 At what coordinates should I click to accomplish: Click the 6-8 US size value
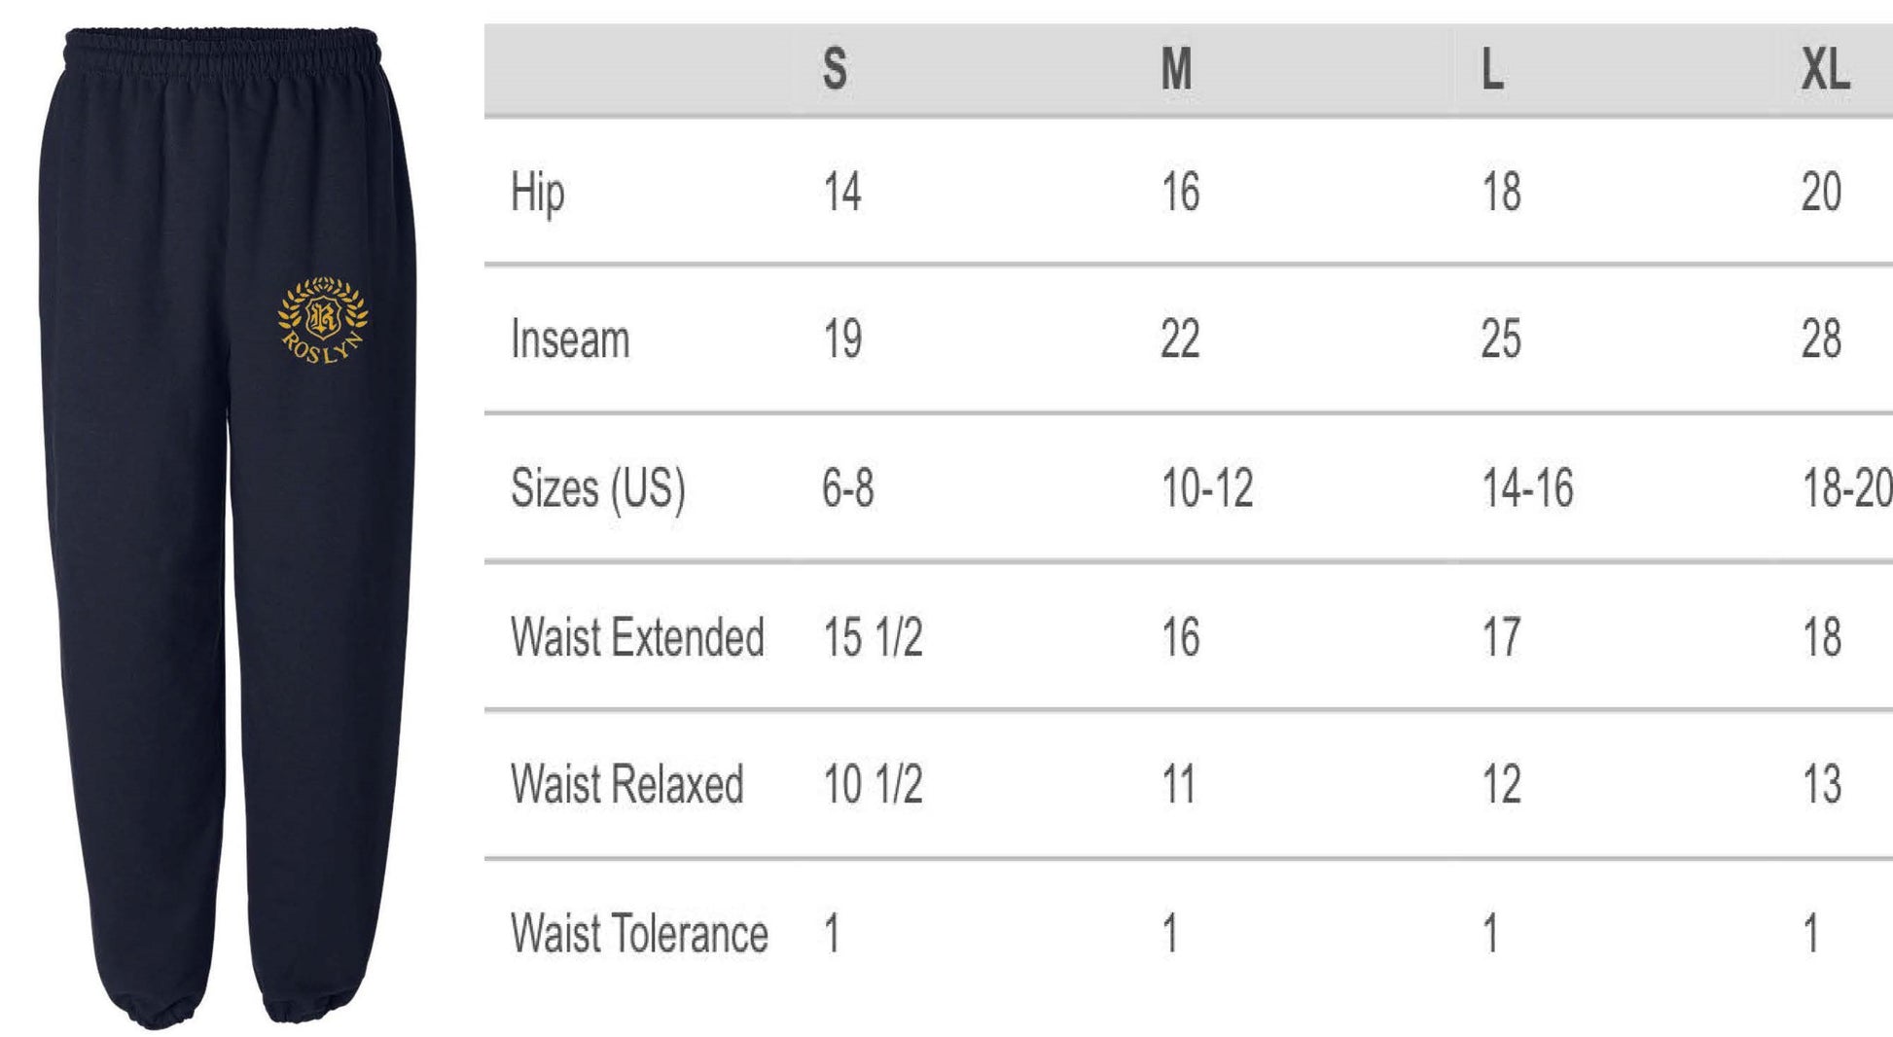(x=847, y=488)
